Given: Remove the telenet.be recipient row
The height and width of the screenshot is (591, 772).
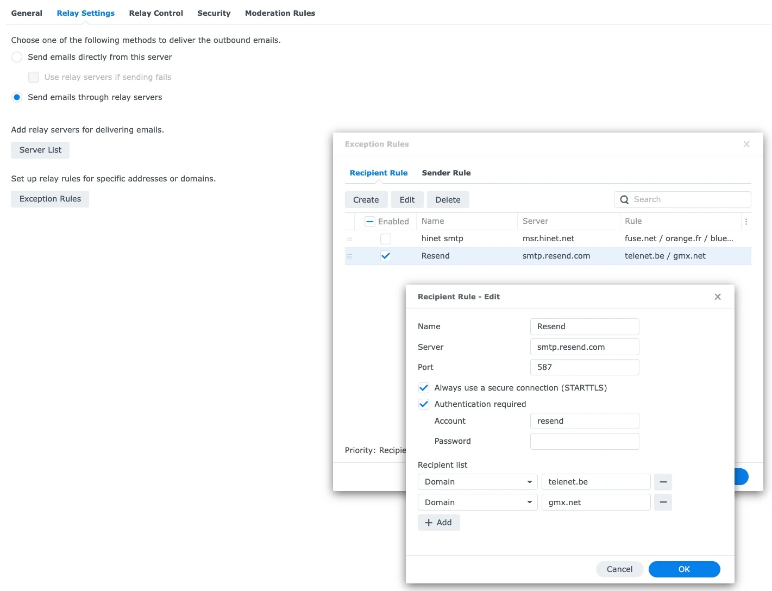Looking at the screenshot, I should [663, 482].
